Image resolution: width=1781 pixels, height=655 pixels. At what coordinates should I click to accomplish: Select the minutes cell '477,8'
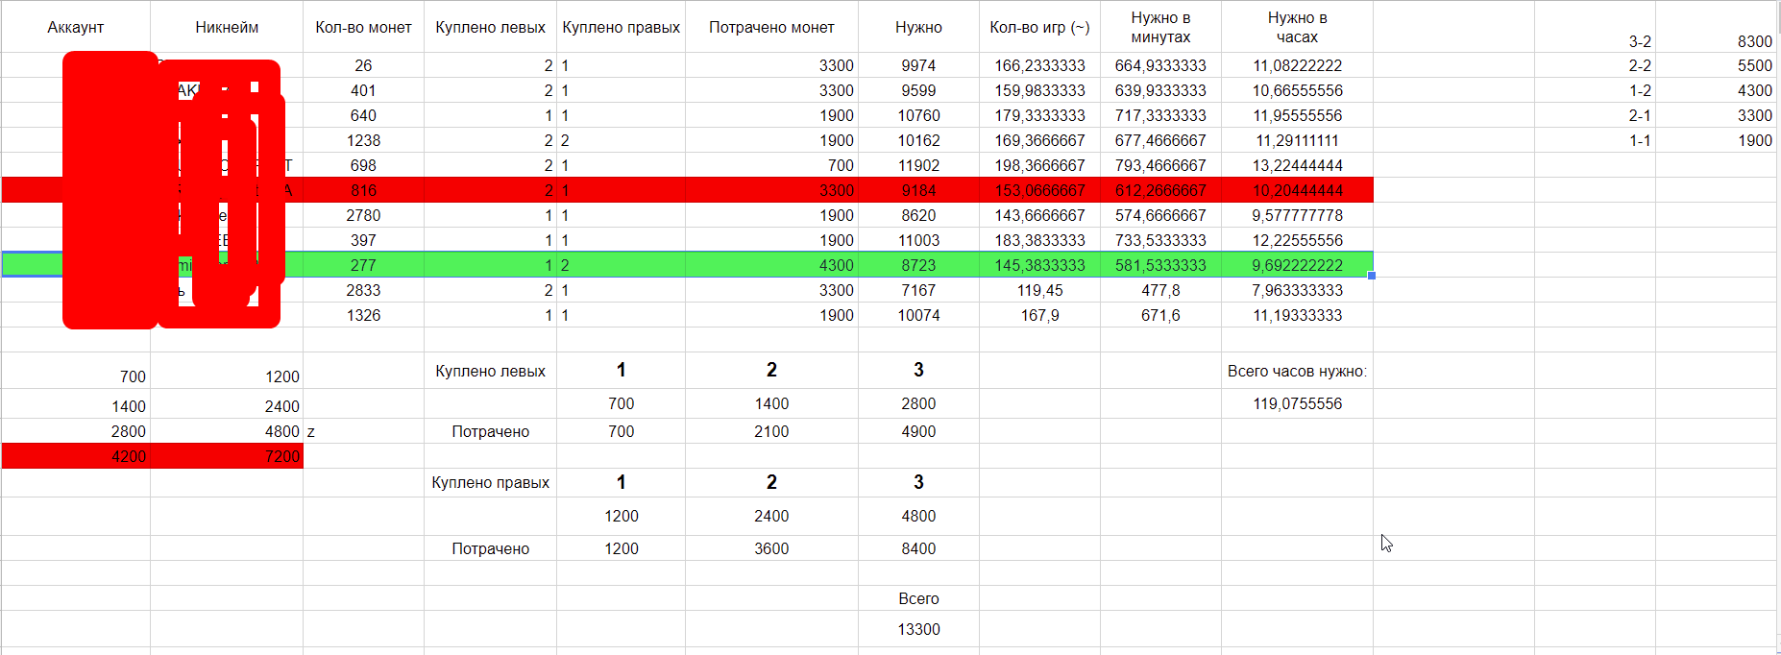click(1160, 290)
